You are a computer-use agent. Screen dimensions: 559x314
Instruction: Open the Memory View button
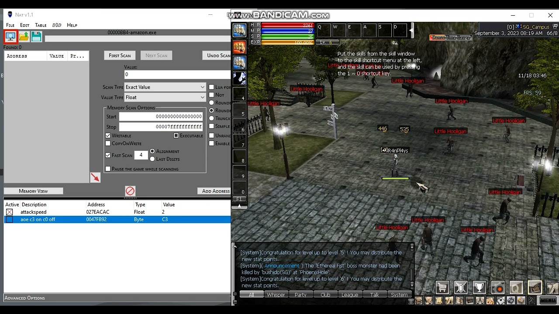pos(33,191)
